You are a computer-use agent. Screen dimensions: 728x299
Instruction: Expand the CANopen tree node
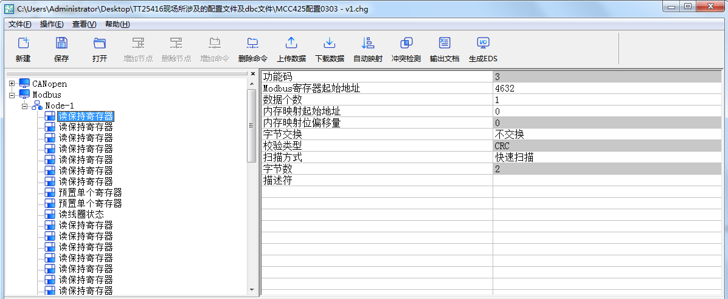tap(12, 84)
